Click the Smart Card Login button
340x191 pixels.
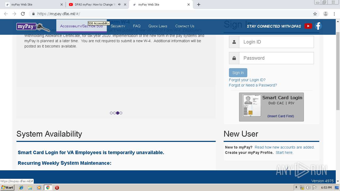click(271, 107)
